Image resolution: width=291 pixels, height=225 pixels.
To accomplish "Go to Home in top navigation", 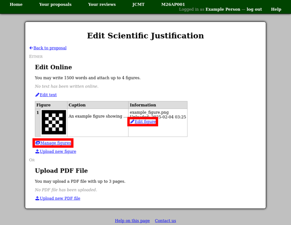I will [16, 4].
